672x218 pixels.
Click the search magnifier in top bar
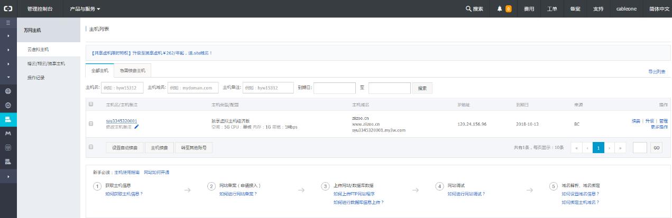(x=468, y=9)
